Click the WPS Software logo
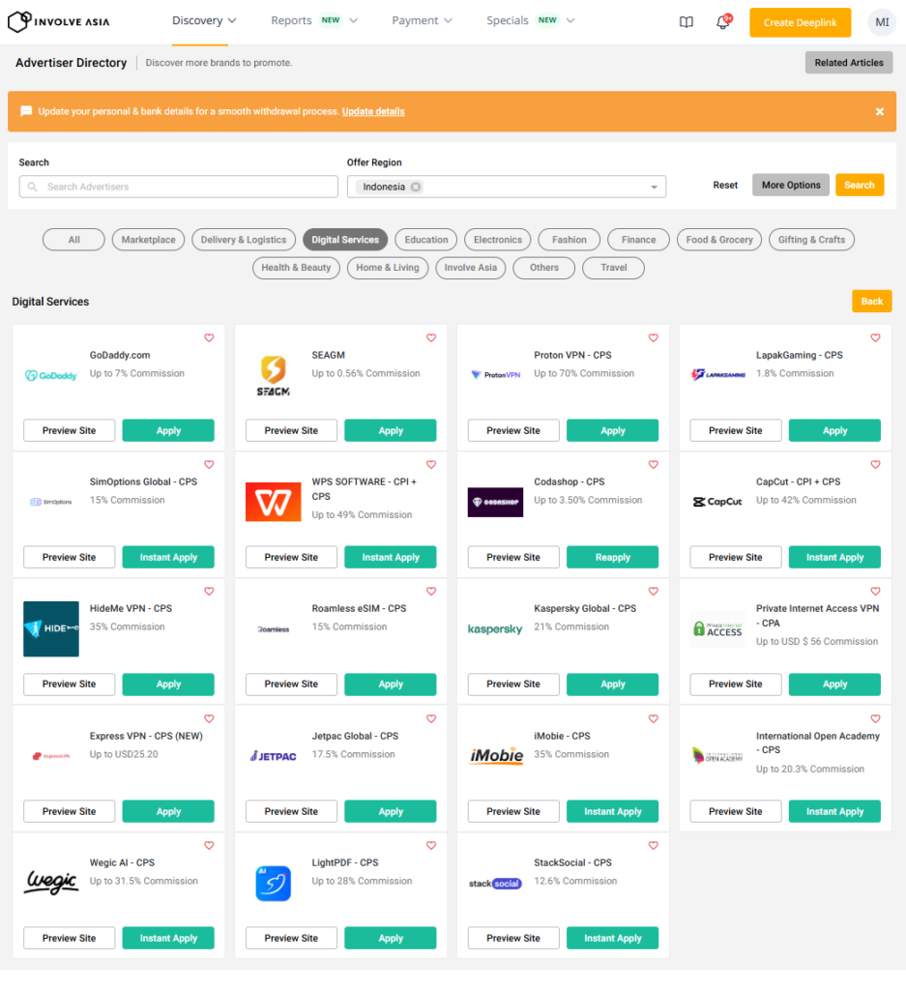Image resolution: width=906 pixels, height=990 pixels. 273,502
